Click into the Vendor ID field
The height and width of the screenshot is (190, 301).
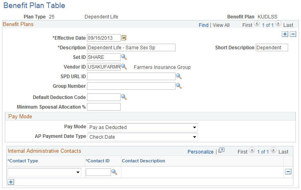[104, 67]
